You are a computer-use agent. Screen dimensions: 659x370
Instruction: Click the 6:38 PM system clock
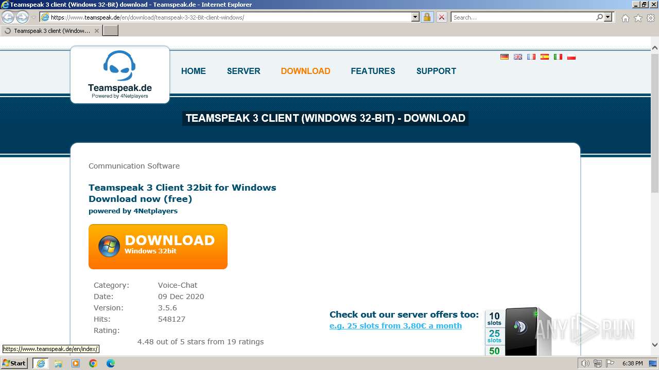[632, 363]
